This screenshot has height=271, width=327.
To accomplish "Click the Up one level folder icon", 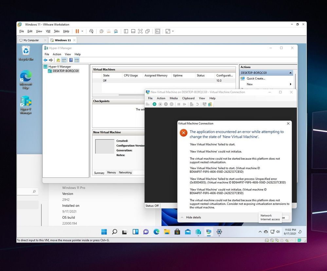I will coord(58,60).
